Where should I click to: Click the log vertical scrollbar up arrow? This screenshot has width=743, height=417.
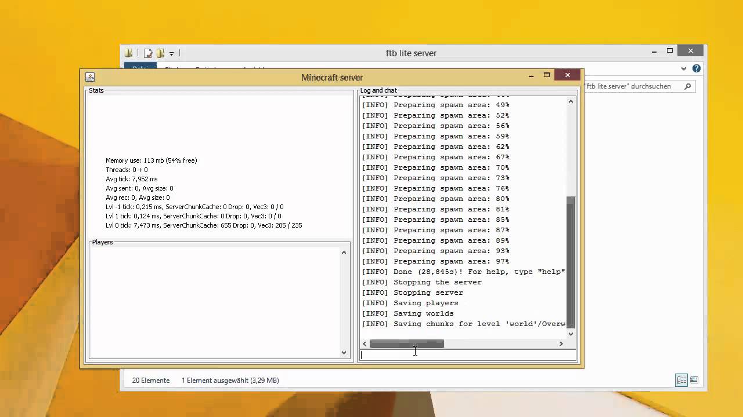point(571,101)
